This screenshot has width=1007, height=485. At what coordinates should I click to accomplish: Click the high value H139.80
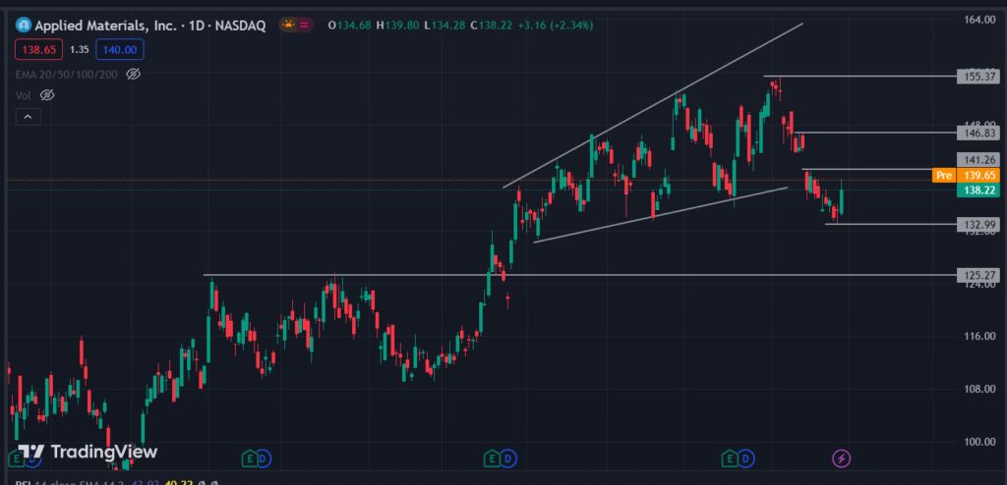pos(398,26)
